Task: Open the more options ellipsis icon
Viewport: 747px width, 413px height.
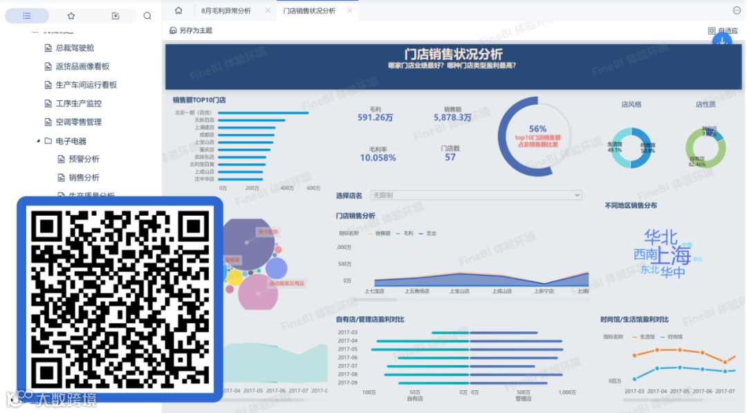Action: [x=737, y=10]
